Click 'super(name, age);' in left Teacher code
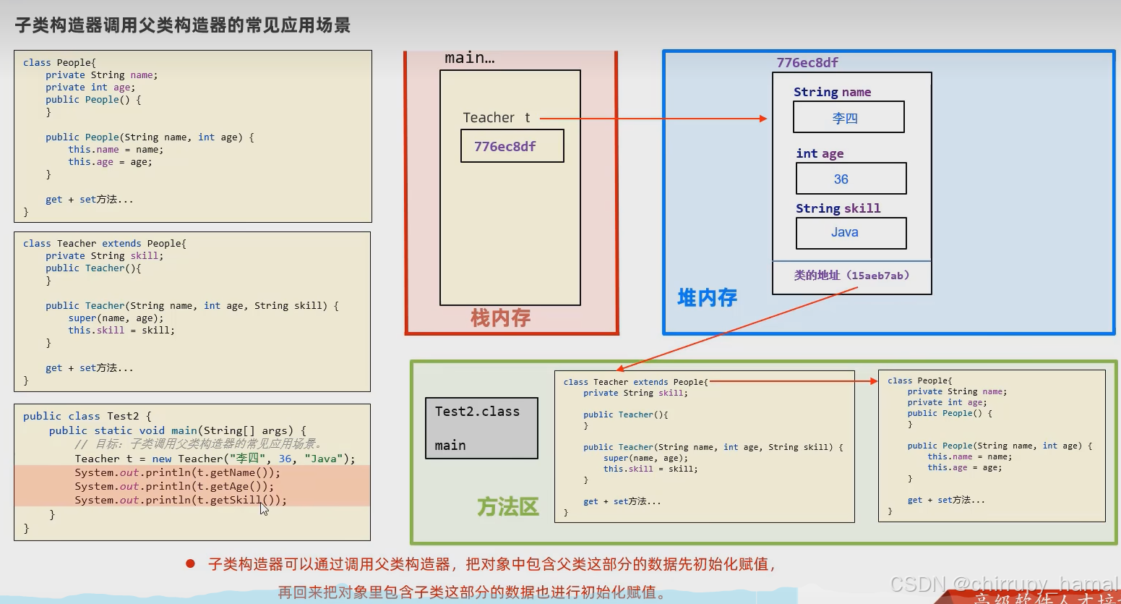The image size is (1121, 604). [x=116, y=318]
